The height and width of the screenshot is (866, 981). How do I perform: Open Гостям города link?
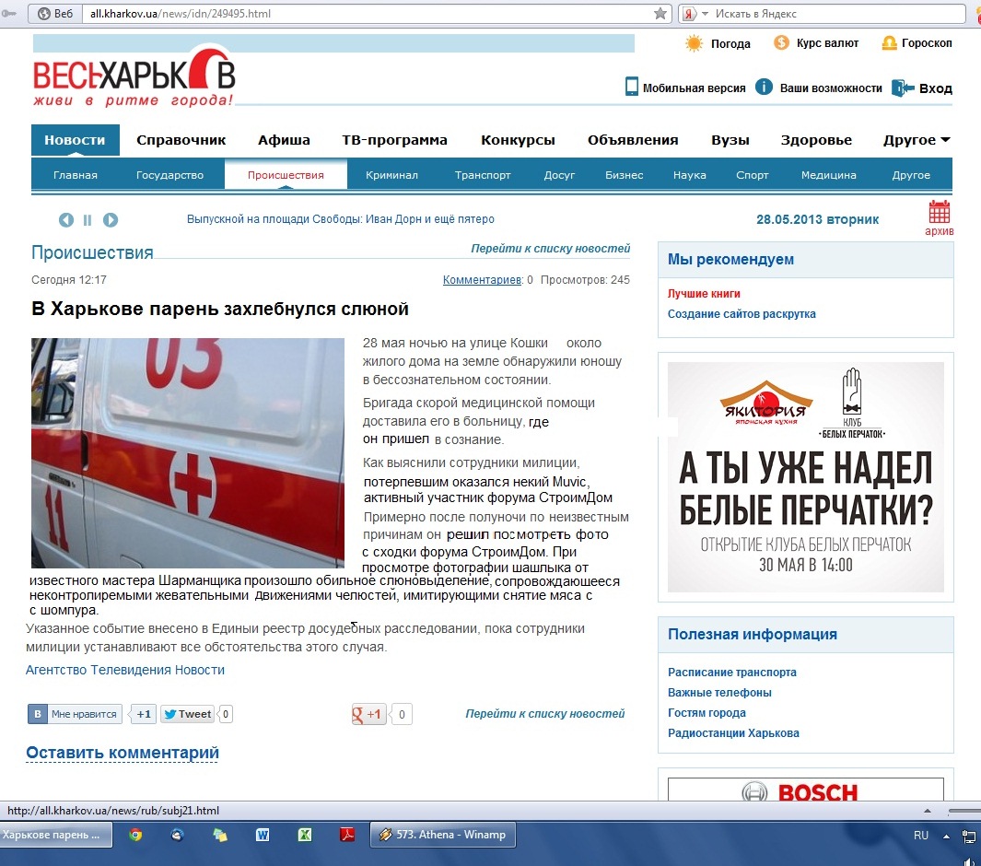point(707,712)
